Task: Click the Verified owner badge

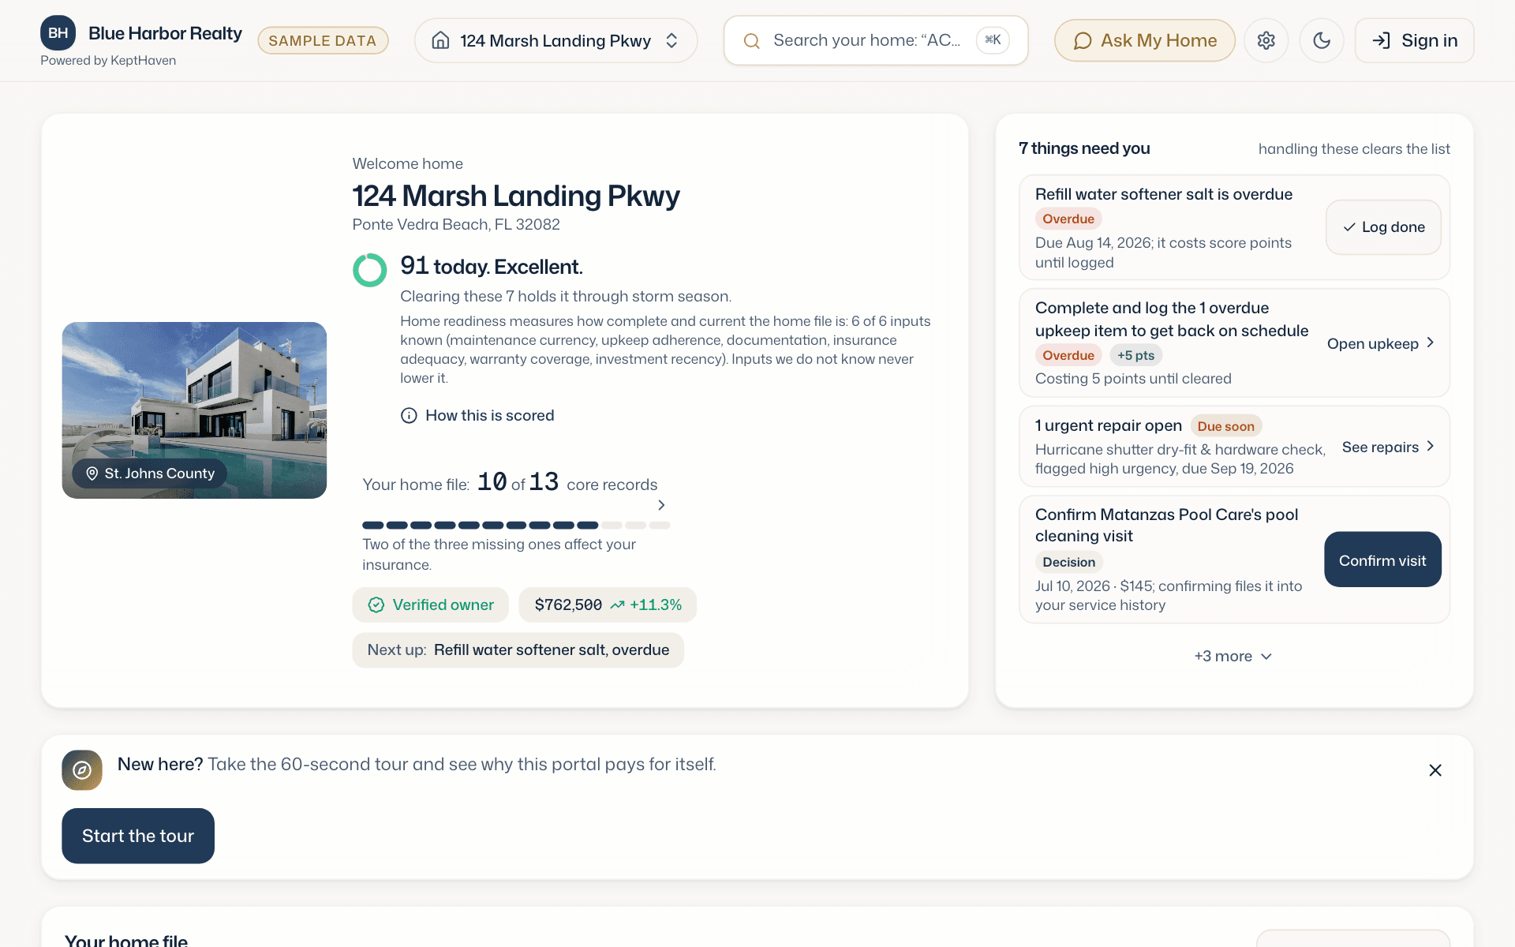Action: point(430,605)
